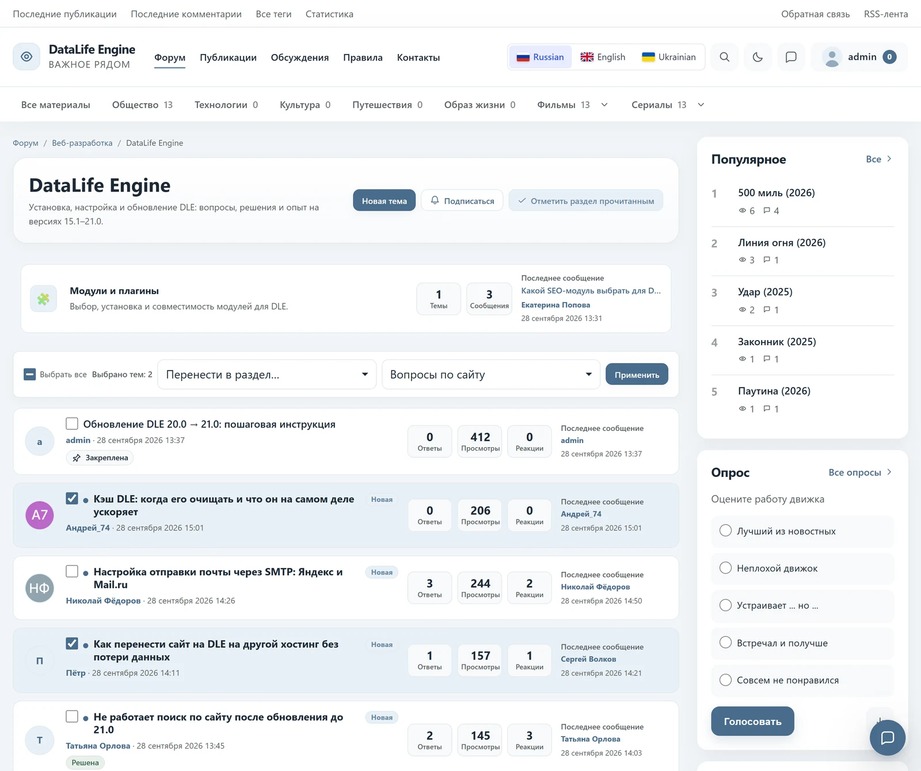Click the Подписаться button
921x771 pixels.
coord(462,200)
